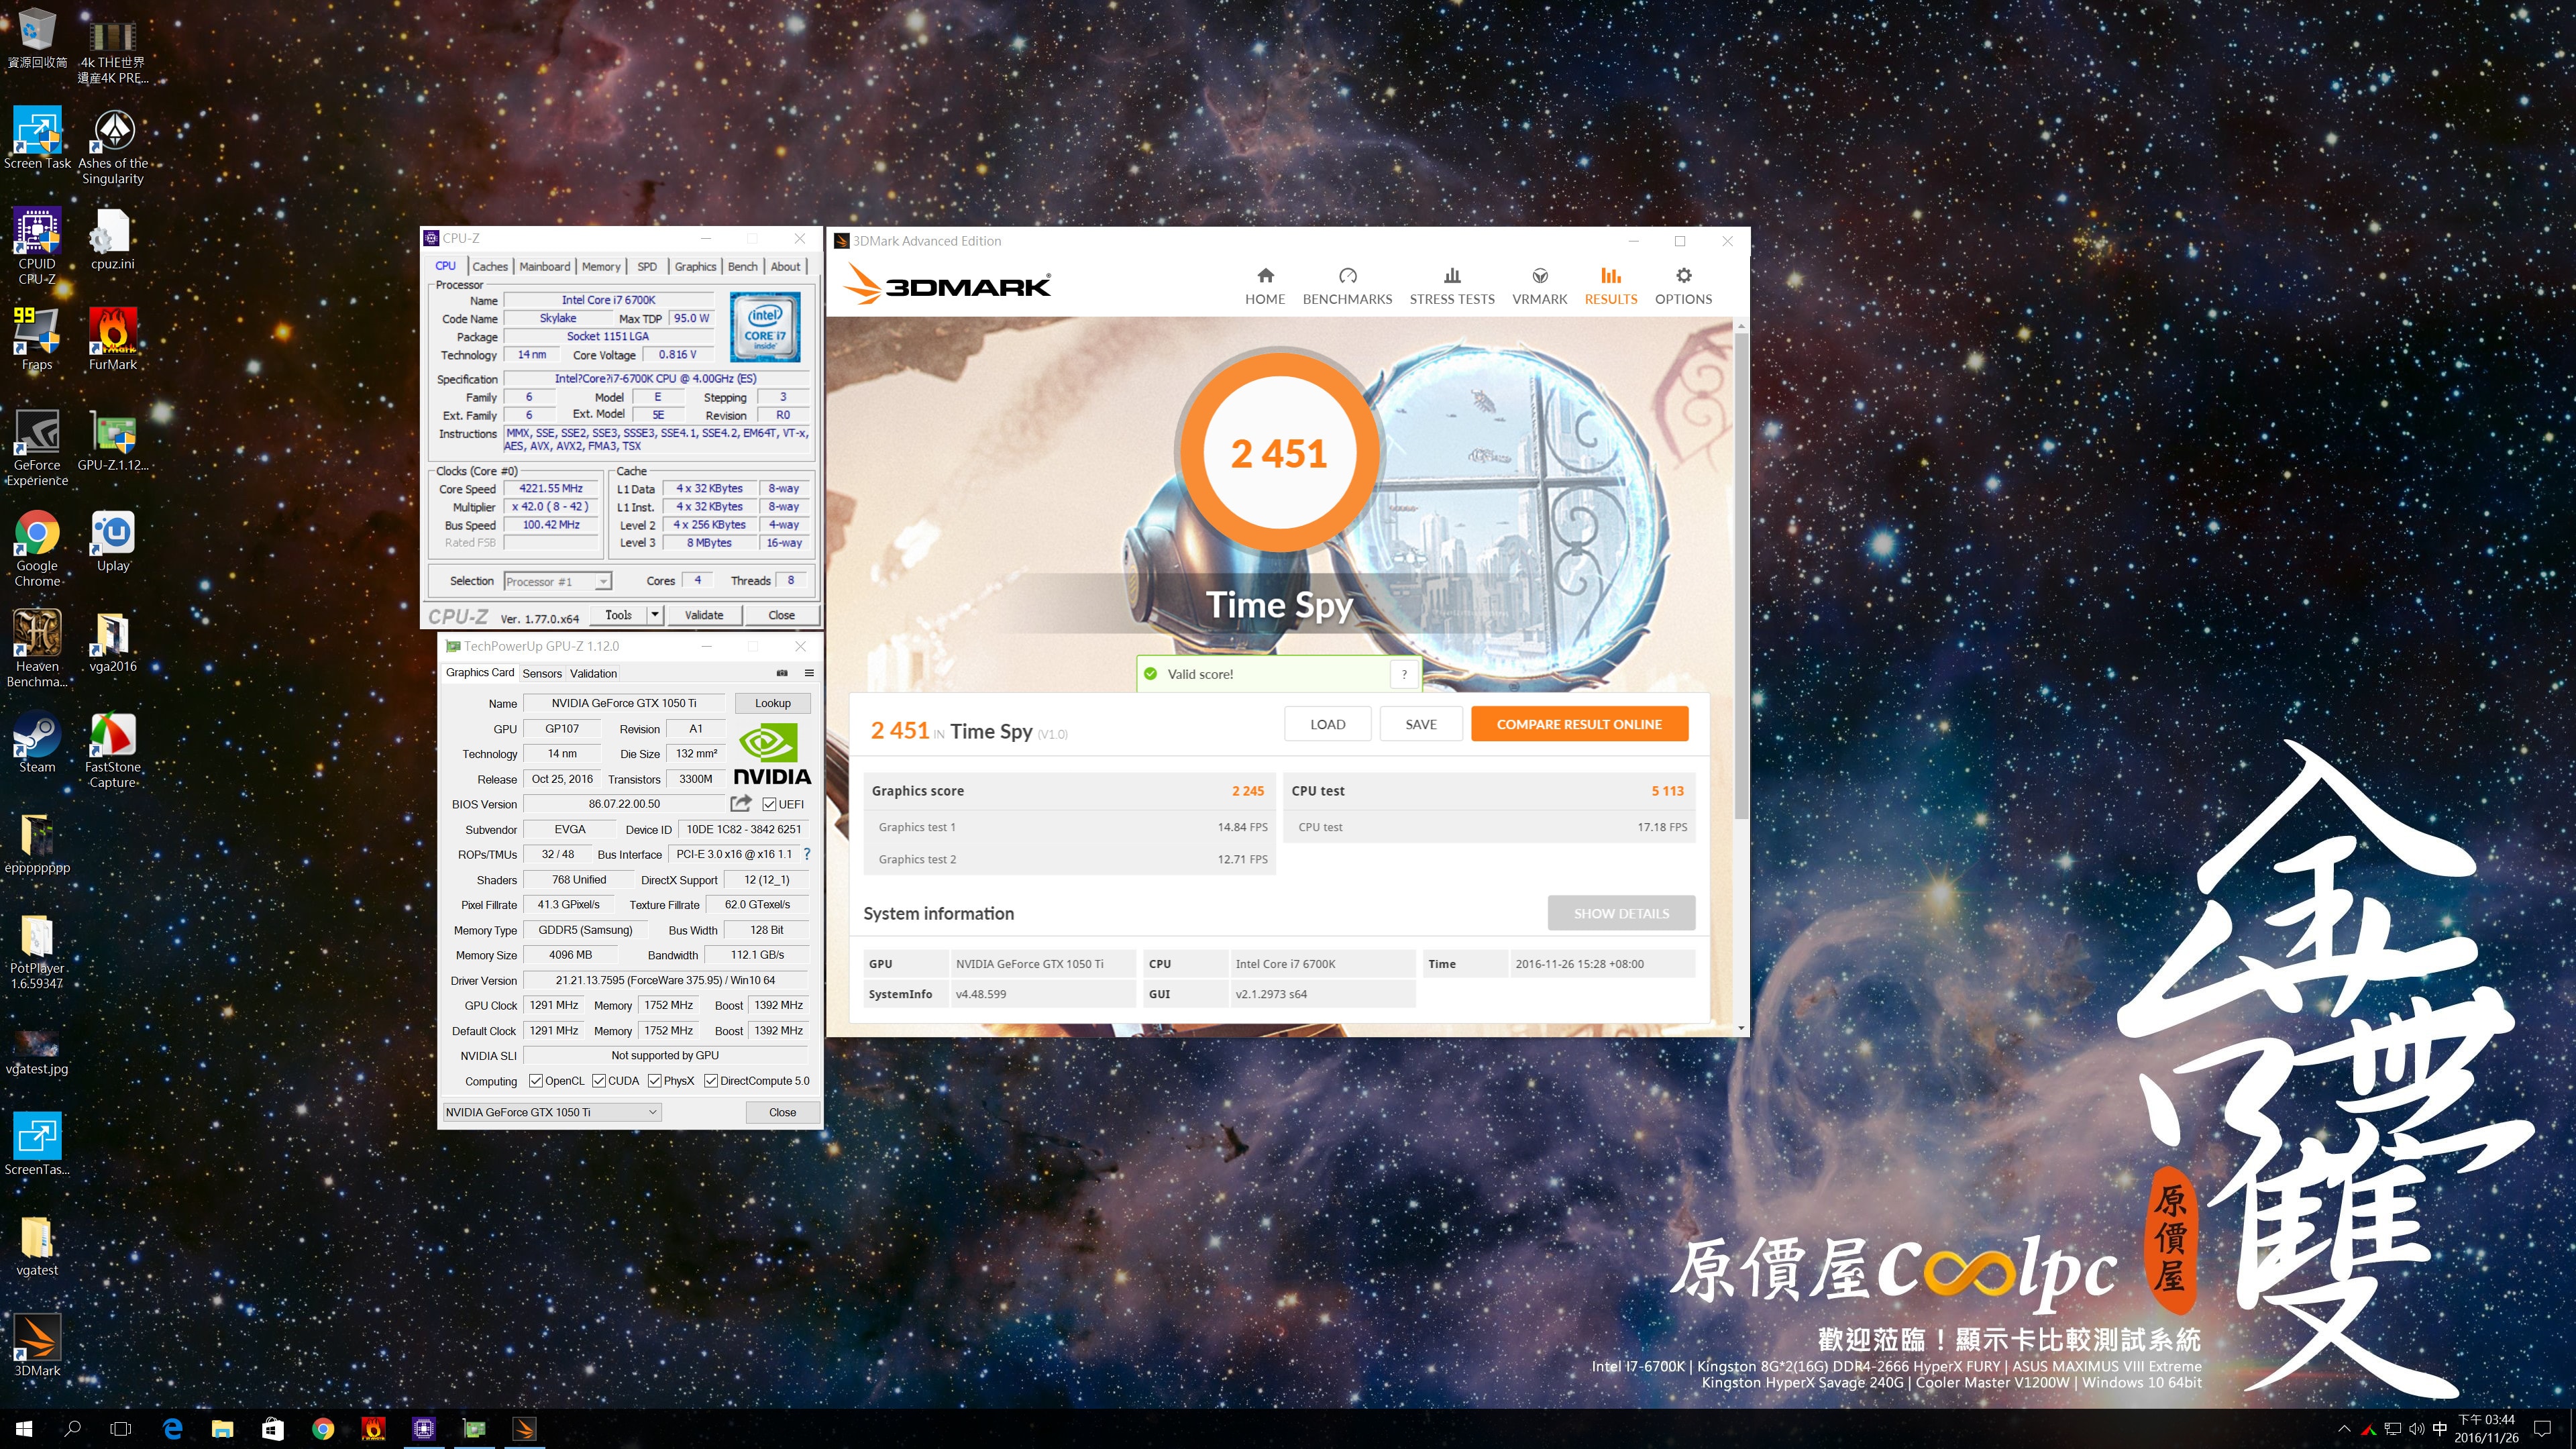The image size is (2576, 1449).
Task: Open the About tab in CPU-Z
Action: [x=786, y=266]
